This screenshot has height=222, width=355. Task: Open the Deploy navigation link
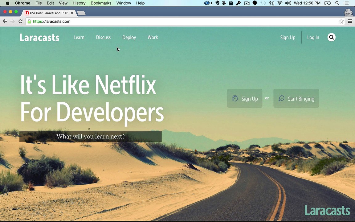click(129, 37)
